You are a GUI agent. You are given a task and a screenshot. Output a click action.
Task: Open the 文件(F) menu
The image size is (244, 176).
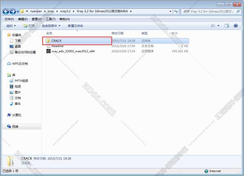click(x=9, y=19)
